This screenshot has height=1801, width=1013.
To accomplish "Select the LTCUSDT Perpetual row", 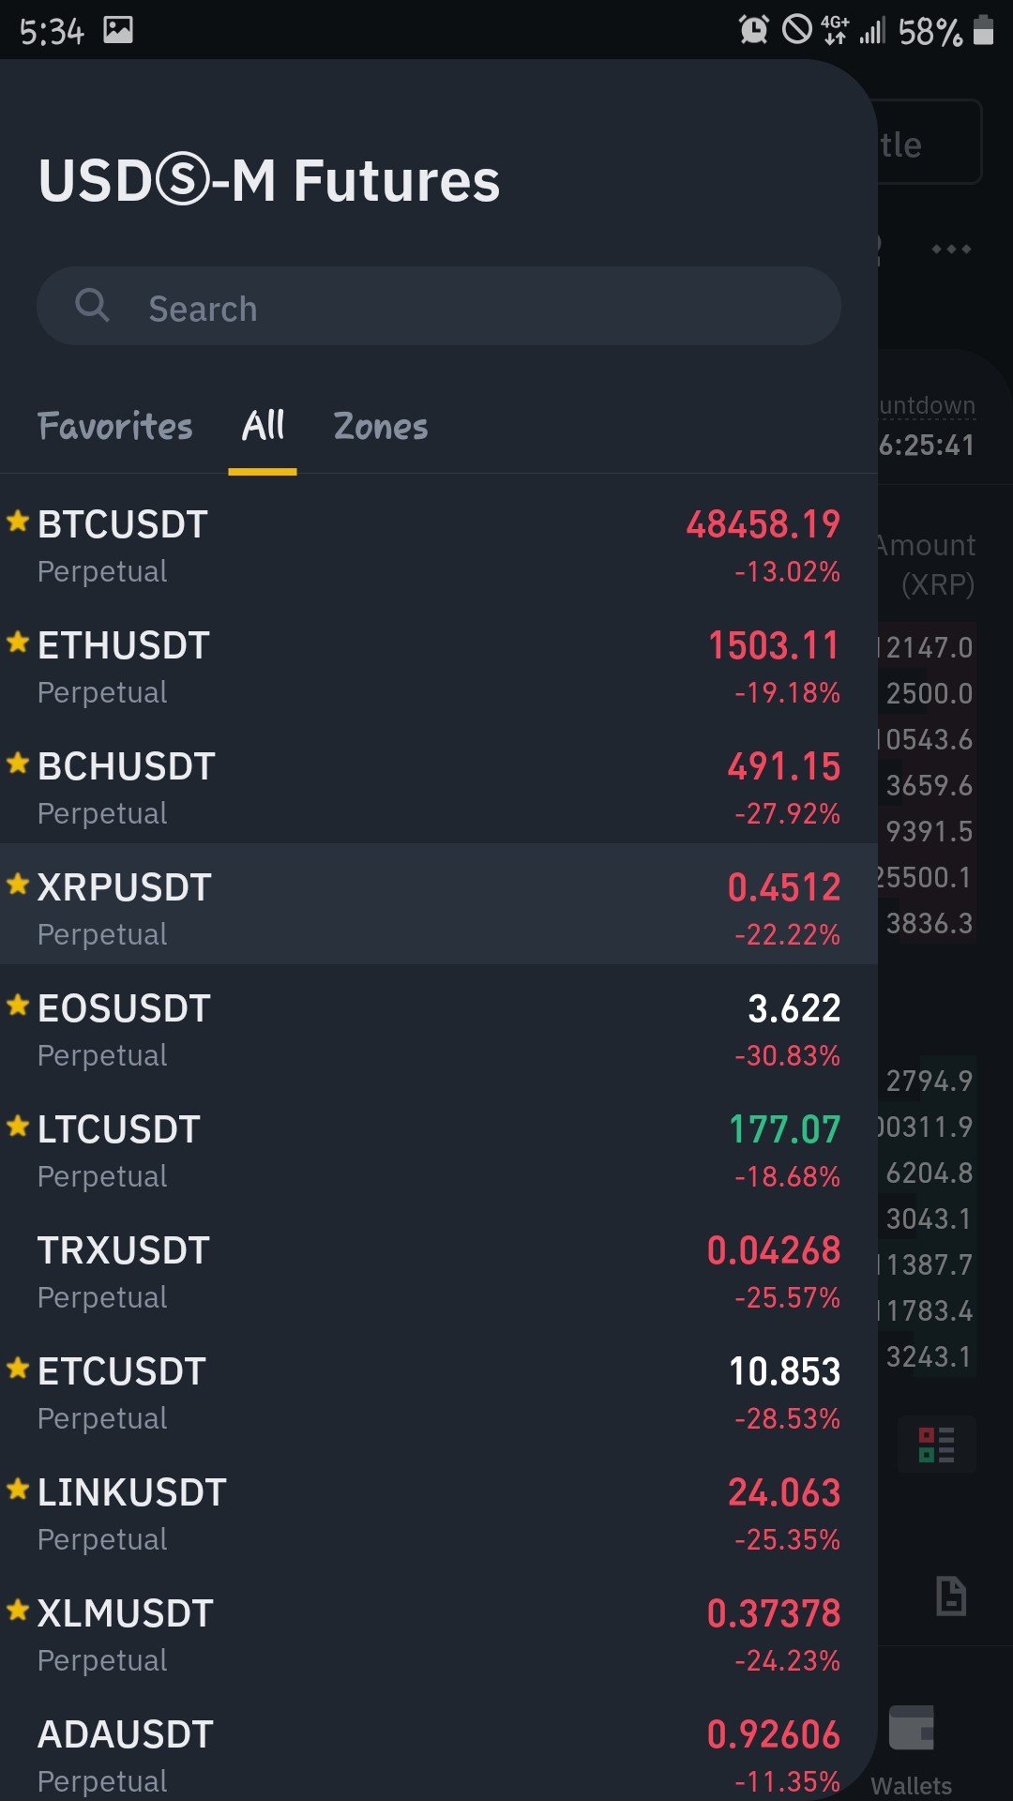I will click(x=439, y=1152).
